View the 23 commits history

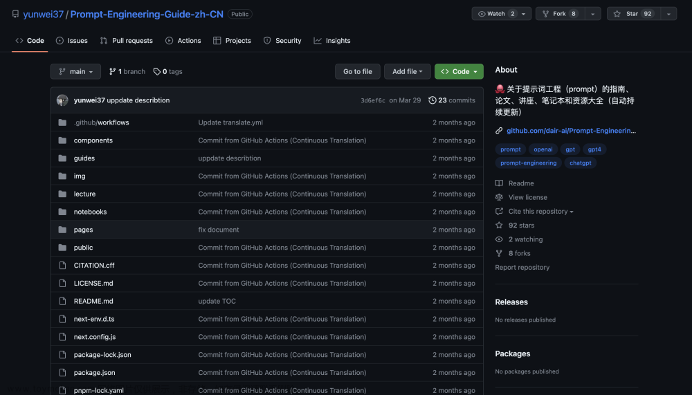coord(452,100)
